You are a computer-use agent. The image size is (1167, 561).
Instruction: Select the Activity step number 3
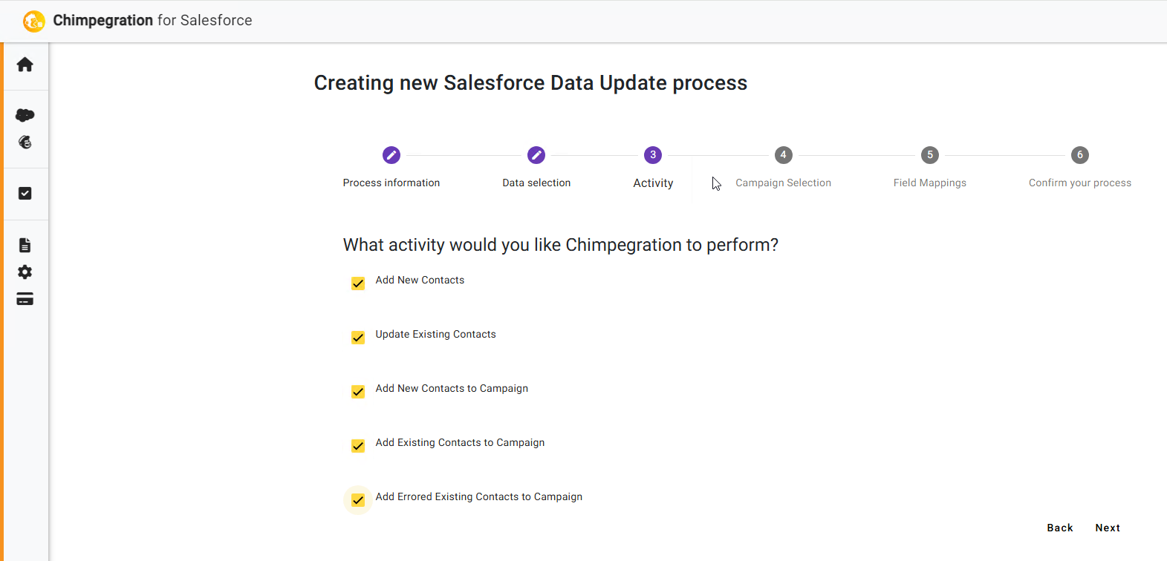click(x=653, y=155)
